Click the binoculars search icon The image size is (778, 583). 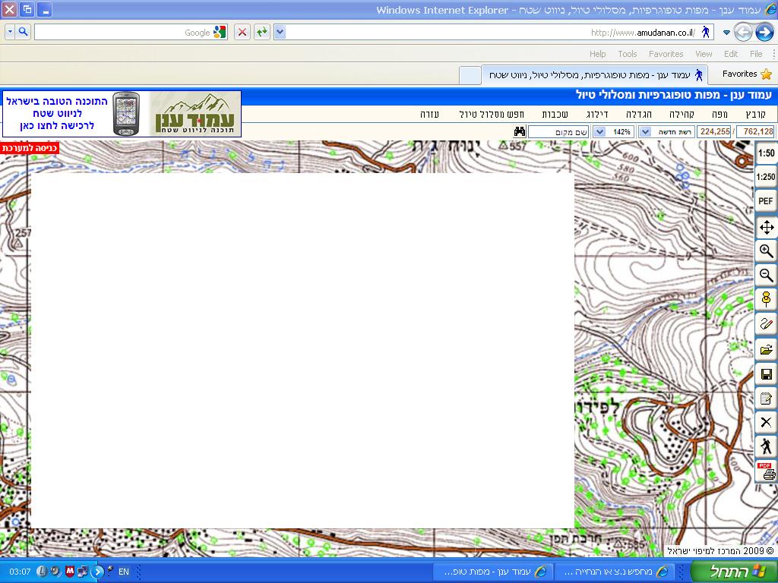(x=520, y=131)
